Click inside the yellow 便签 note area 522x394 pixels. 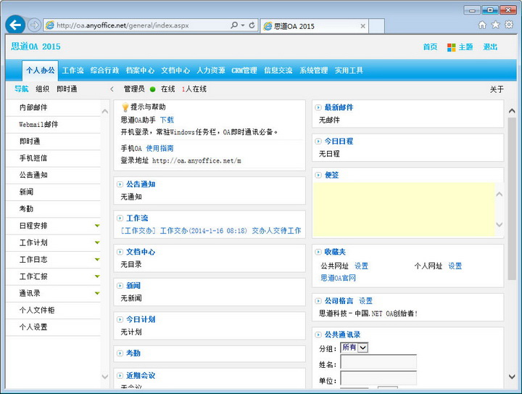tap(403, 208)
